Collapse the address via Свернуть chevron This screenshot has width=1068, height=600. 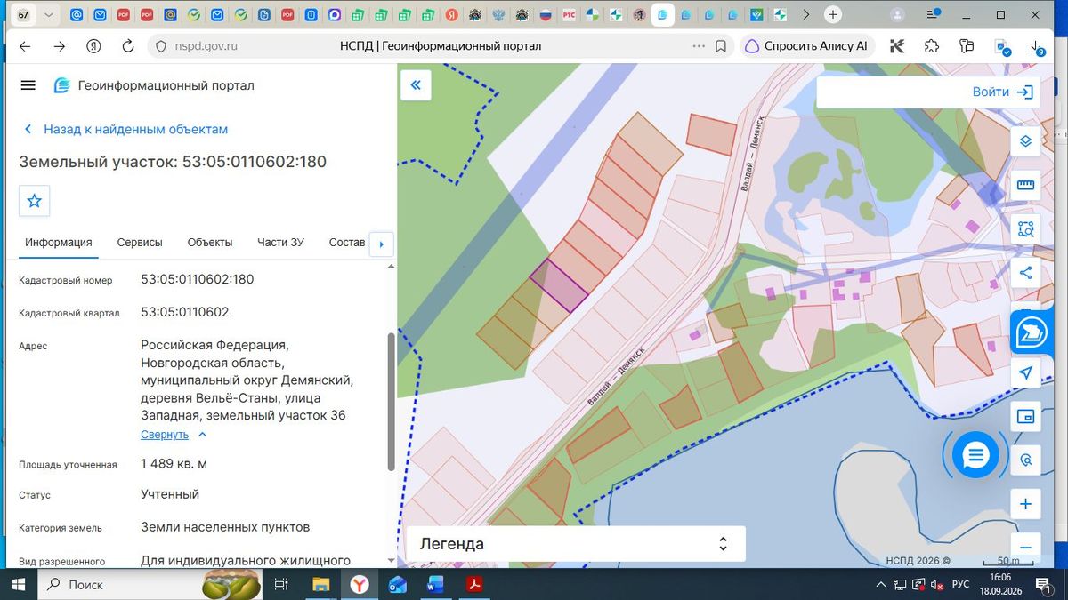202,435
